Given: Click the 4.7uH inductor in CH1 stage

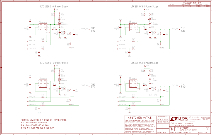Looking at the screenshot, I should point(145,29).
